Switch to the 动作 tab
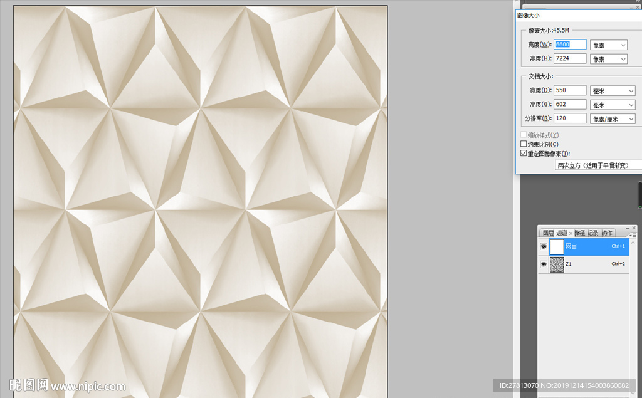 pyautogui.click(x=607, y=233)
